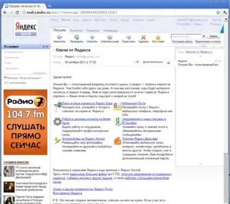
Task: Open the Черновики folder
Action: [x=11, y=68]
